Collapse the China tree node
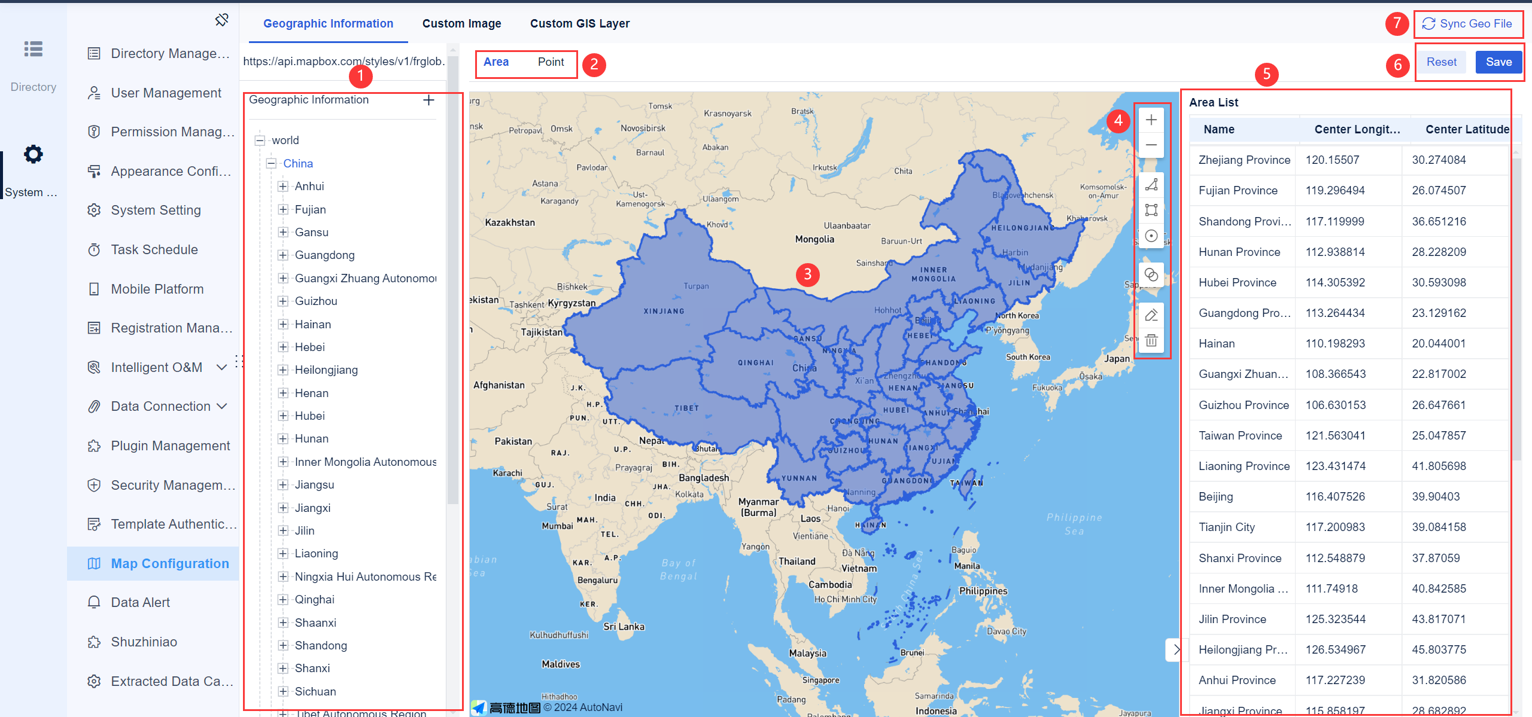The height and width of the screenshot is (717, 1532). pos(270,163)
